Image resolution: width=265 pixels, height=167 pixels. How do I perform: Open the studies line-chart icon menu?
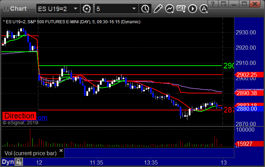[x=170, y=9]
